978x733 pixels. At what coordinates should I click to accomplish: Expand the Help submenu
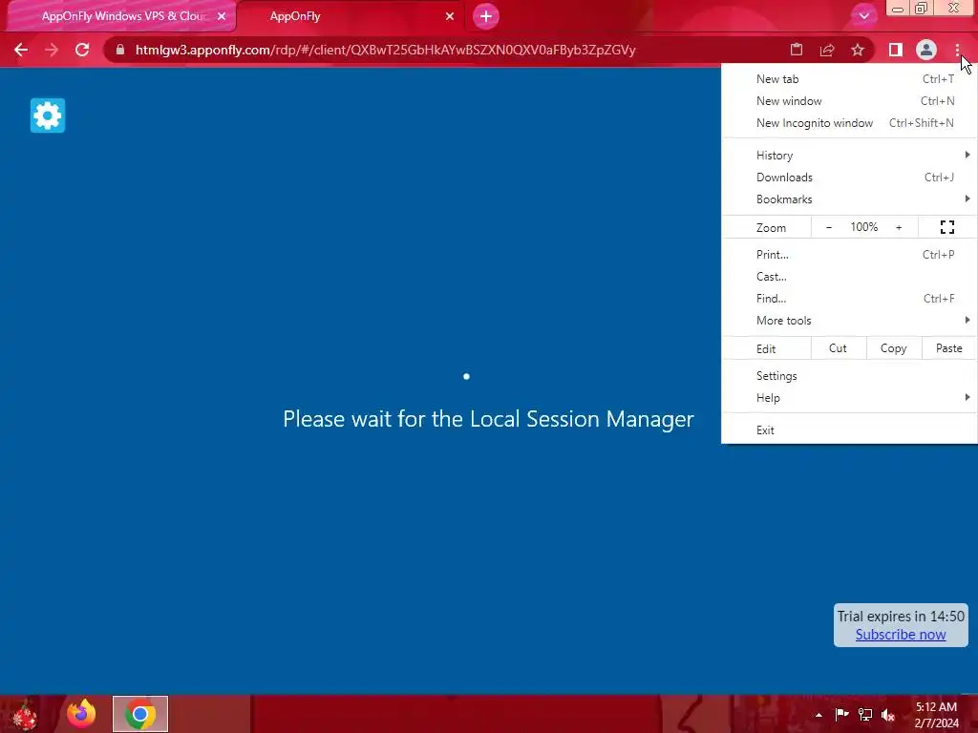tap(849, 398)
